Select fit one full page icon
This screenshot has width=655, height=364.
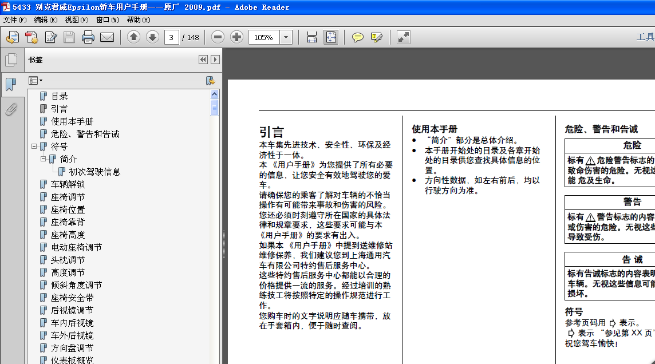[331, 37]
